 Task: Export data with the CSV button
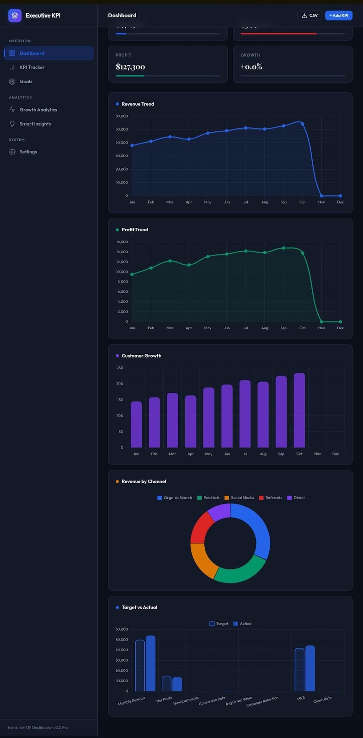click(x=310, y=16)
